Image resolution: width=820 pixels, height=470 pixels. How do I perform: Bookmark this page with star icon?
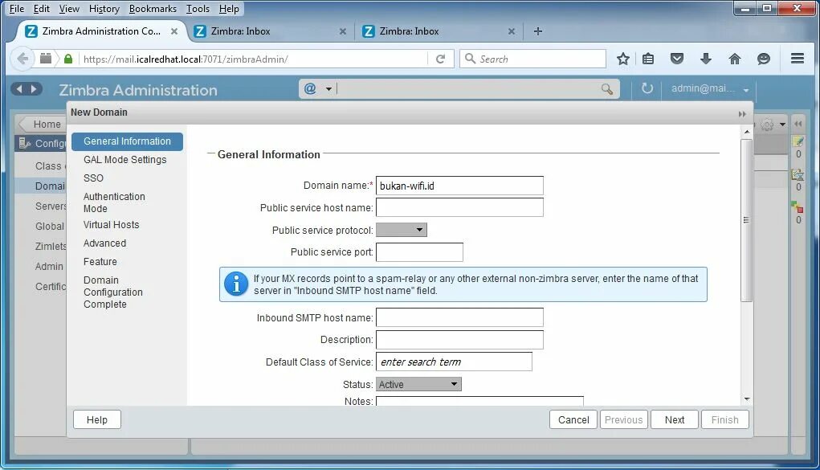(x=622, y=59)
